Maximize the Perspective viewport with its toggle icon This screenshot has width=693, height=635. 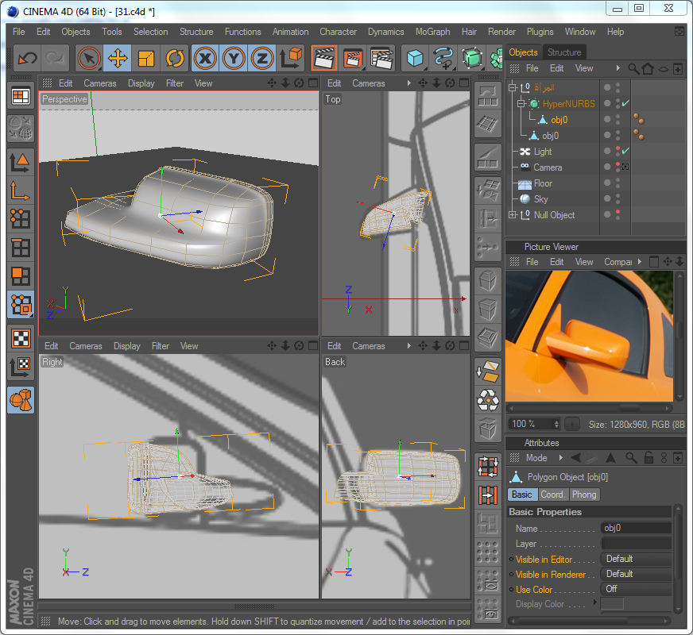(313, 83)
